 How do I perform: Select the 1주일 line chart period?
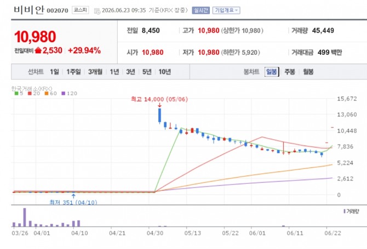[73, 71]
